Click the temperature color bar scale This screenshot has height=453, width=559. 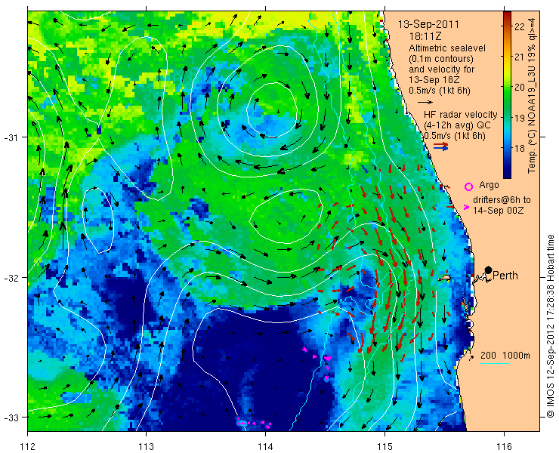point(507,95)
